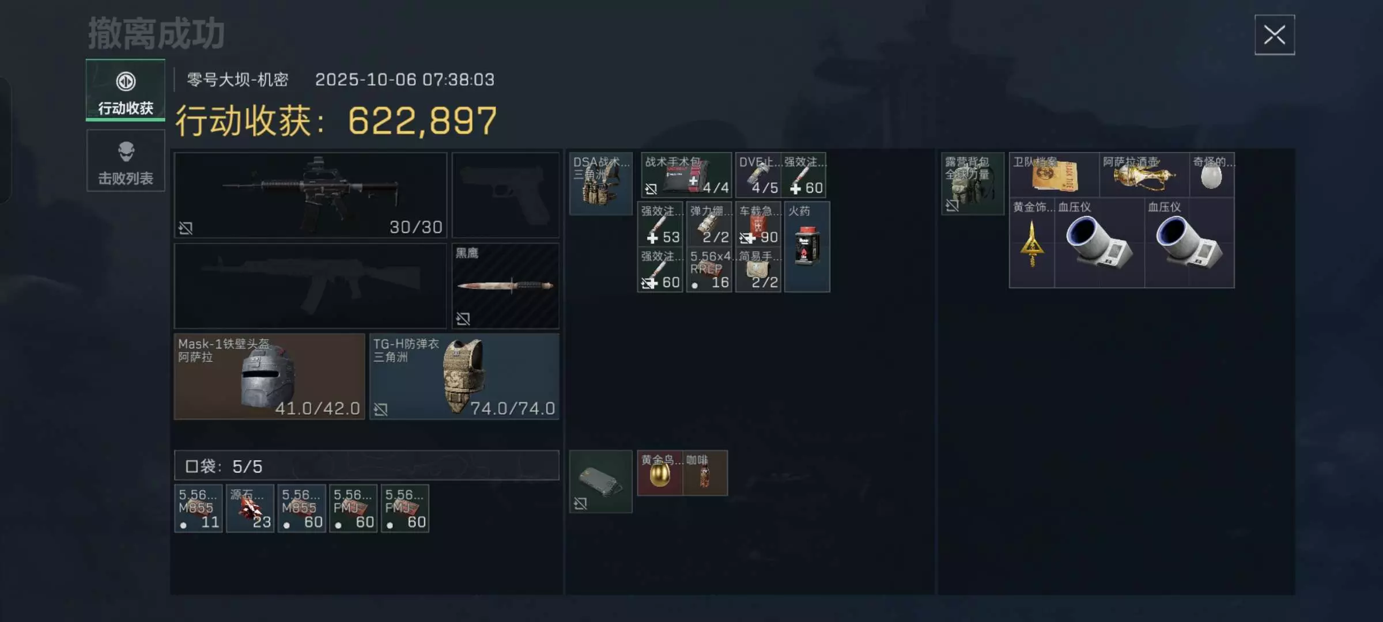Select the 阿萨拉酒壶 golden jug
The image size is (1383, 622).
coord(1144,175)
